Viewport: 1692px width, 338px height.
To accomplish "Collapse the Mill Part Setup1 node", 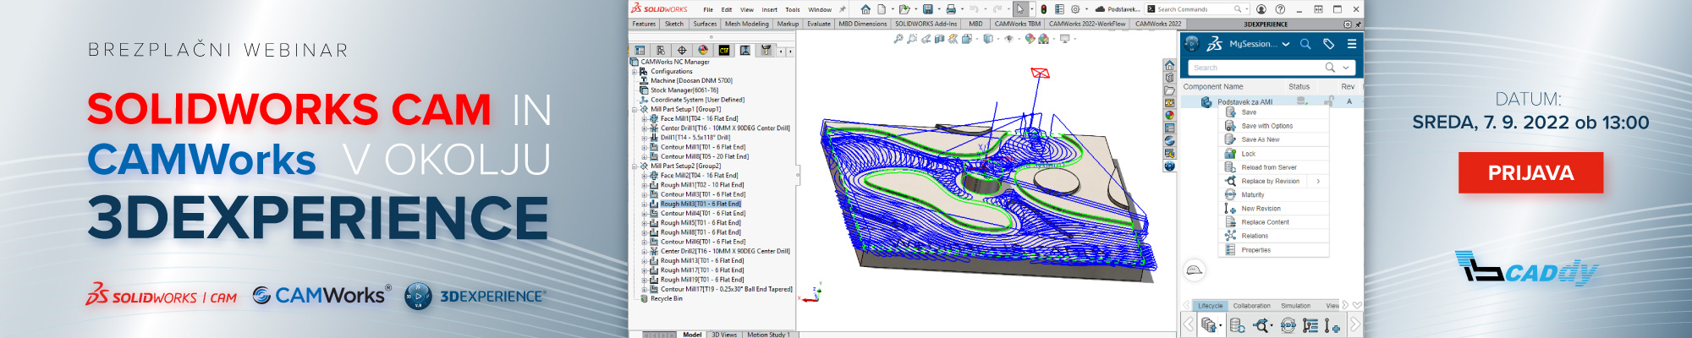I will [x=634, y=109].
